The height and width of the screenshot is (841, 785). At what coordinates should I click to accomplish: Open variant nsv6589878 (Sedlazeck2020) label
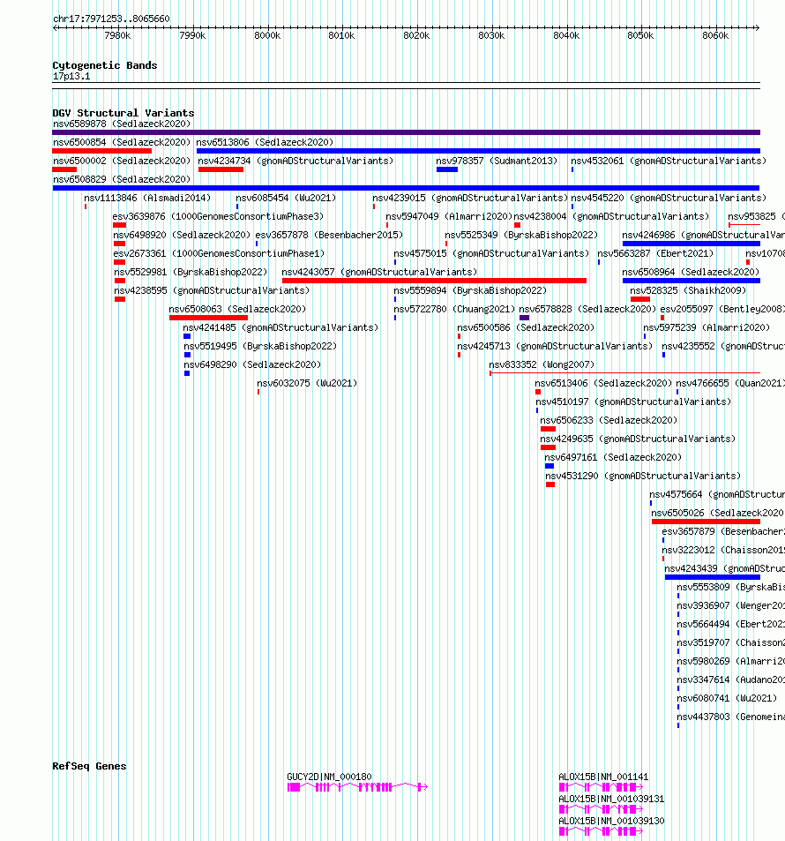122,124
